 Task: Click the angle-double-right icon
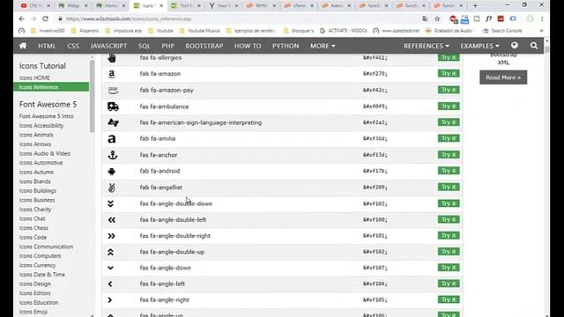click(x=112, y=236)
